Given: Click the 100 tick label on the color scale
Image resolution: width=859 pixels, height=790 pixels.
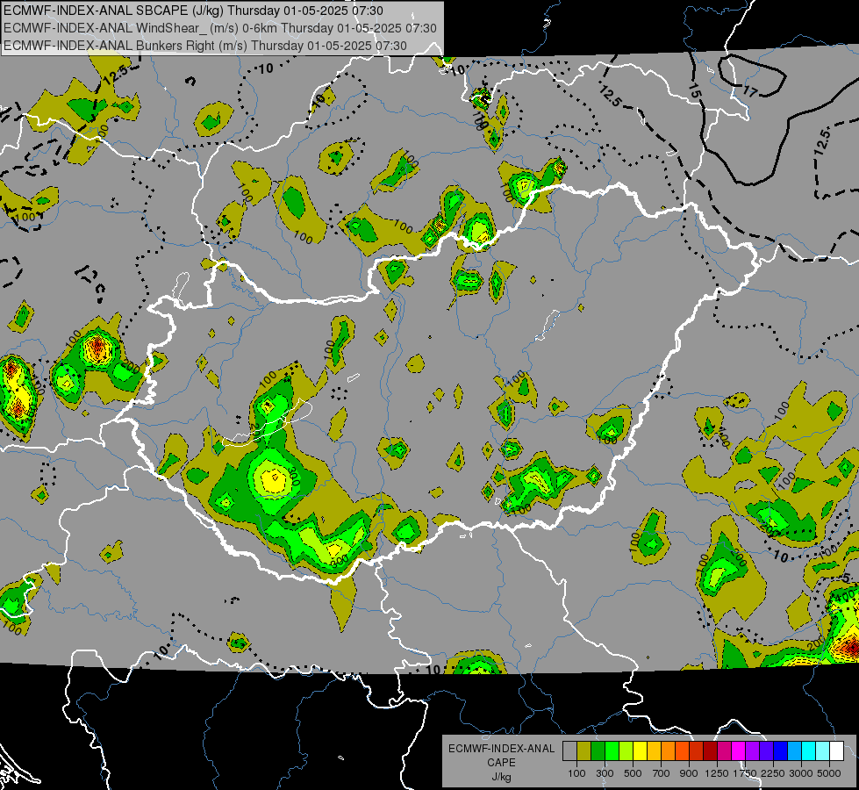Looking at the screenshot, I should click(x=576, y=773).
